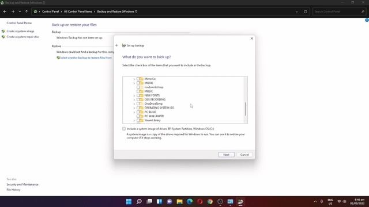
Task: Click the MOVIE folder icon
Action: tap(141, 83)
